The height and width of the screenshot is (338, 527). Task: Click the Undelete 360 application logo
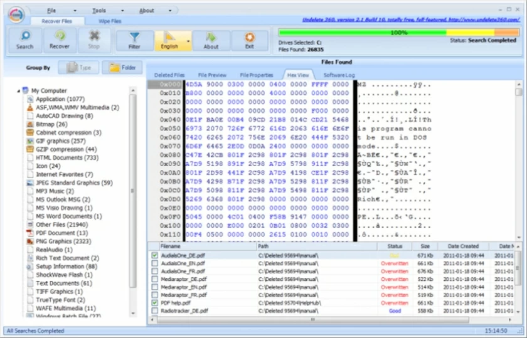click(16, 15)
